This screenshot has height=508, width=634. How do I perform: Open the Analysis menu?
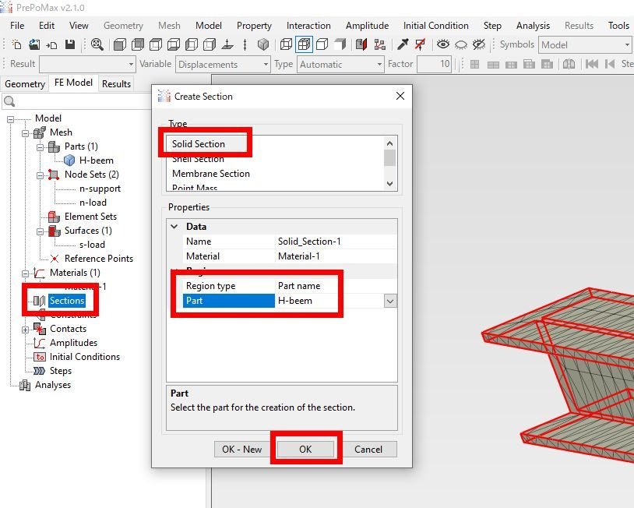point(533,26)
